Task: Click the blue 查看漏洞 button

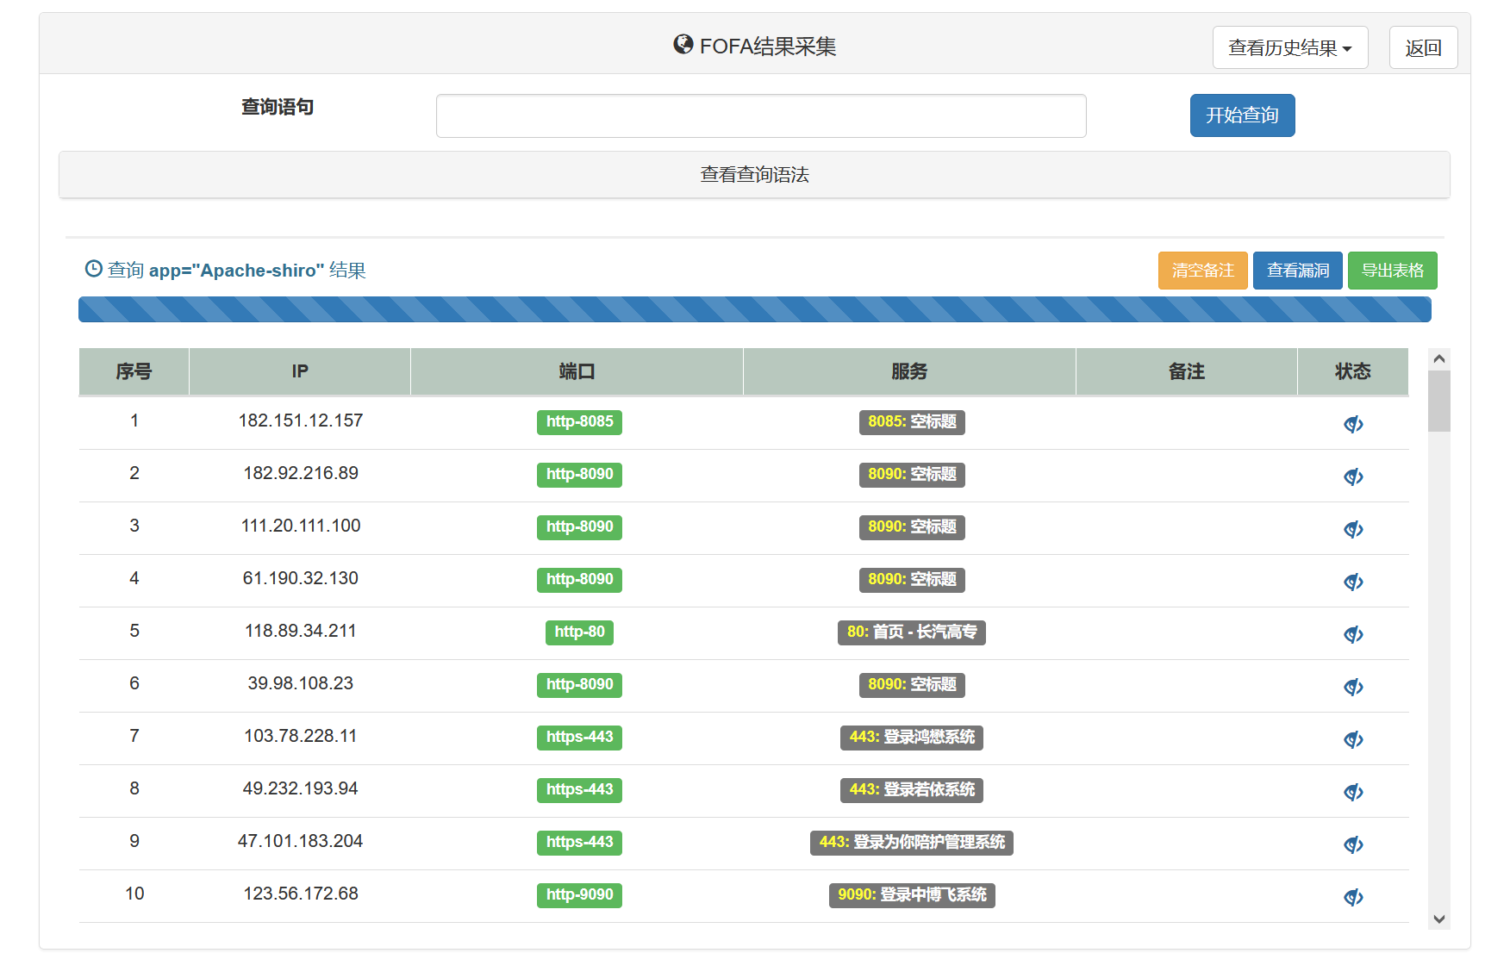Action: click(x=1297, y=271)
